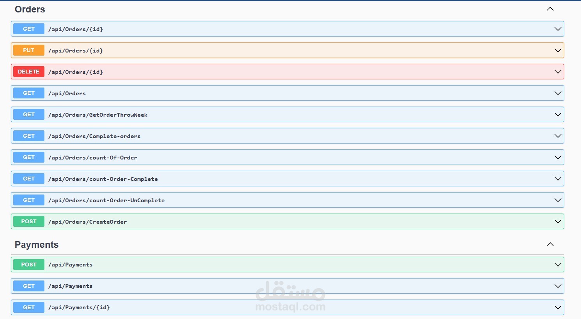The width and height of the screenshot is (581, 319).
Task: Click the GET badge on /api/Orders/Complete-orders
Action: point(28,135)
